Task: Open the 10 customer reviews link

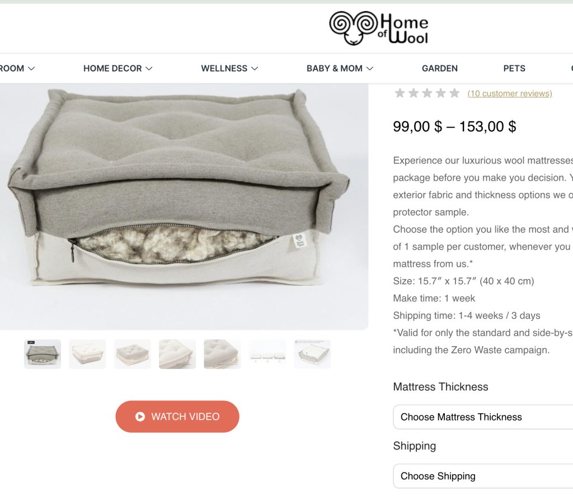Action: point(510,93)
